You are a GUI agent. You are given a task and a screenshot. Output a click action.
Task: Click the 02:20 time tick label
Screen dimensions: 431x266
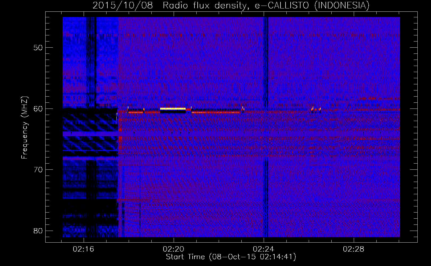click(x=174, y=249)
